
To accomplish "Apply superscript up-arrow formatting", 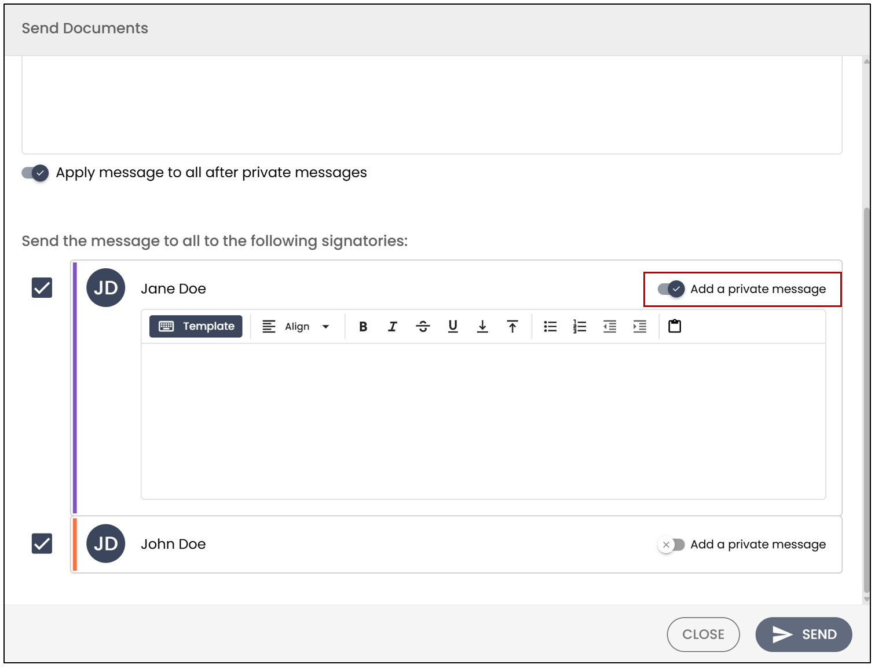I will [x=512, y=327].
